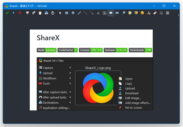
Task: Click the copy to clipboard icon
Action: pos(40,13)
